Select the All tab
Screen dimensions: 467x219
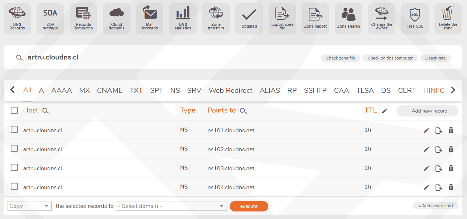(x=27, y=90)
